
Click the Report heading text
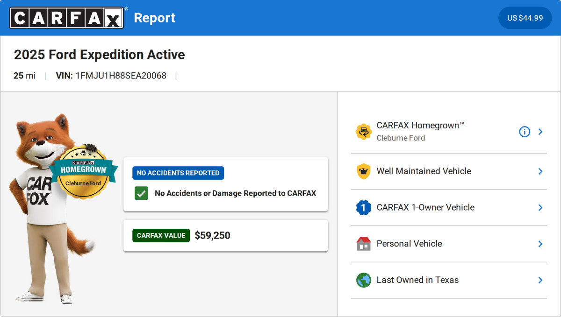(155, 18)
